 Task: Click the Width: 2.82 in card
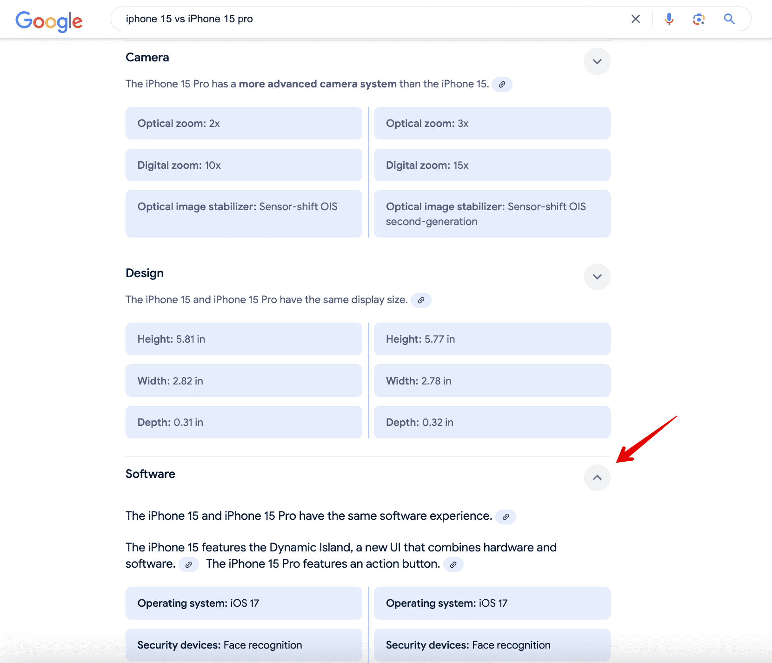pyautogui.click(x=244, y=381)
